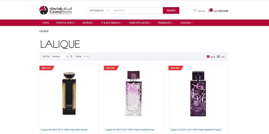
Task: Open the All Categories dropdown
Action: pos(99,10)
